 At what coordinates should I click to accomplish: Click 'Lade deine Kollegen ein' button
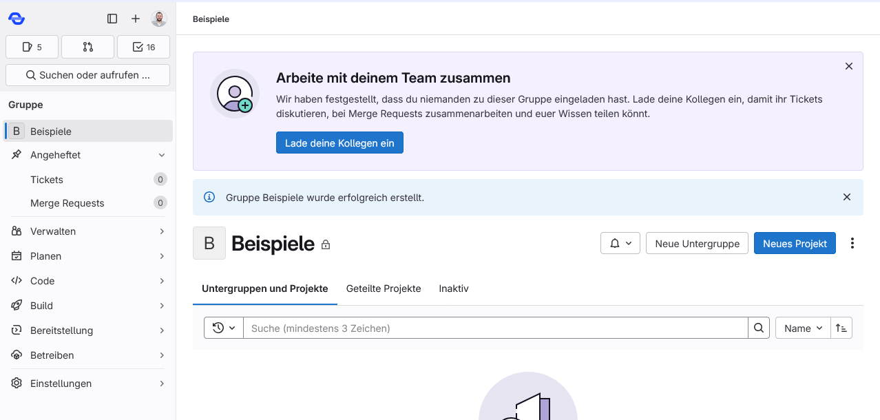click(x=339, y=143)
